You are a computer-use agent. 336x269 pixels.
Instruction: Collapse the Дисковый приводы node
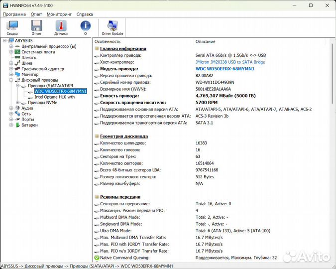11,80
